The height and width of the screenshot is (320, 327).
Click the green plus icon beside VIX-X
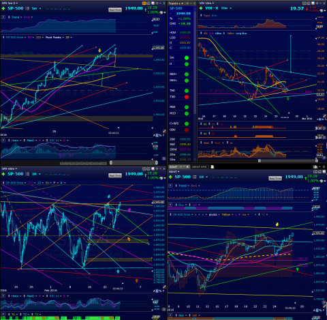[201, 8]
